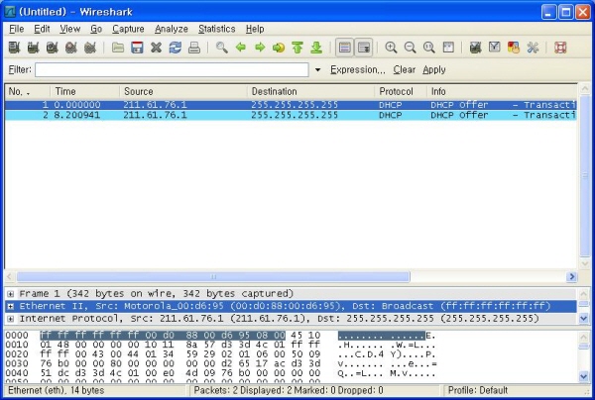Expand the Ethernet II tree node
Image resolution: width=595 pixels, height=400 pixels.
tap(11, 306)
